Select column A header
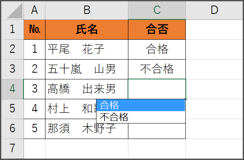 [34, 10]
